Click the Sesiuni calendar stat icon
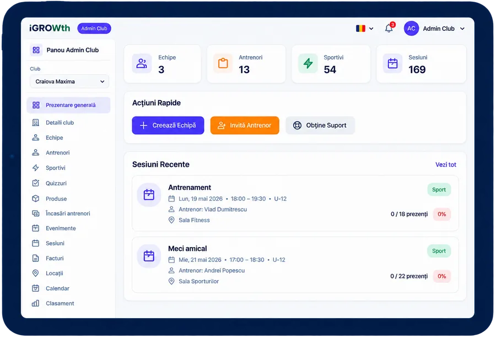This screenshot has width=496, height=339. 392,63
